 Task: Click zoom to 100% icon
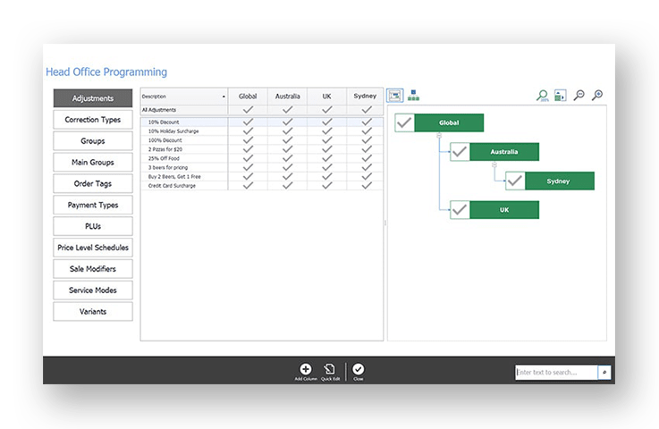[542, 96]
